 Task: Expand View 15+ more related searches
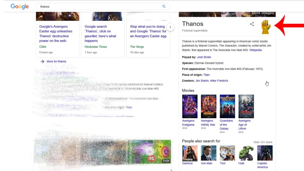click(x=263, y=142)
